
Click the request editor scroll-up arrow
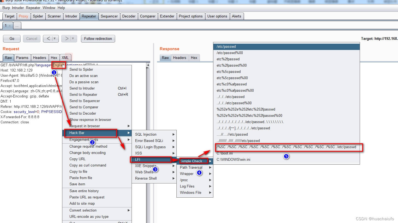148,65
